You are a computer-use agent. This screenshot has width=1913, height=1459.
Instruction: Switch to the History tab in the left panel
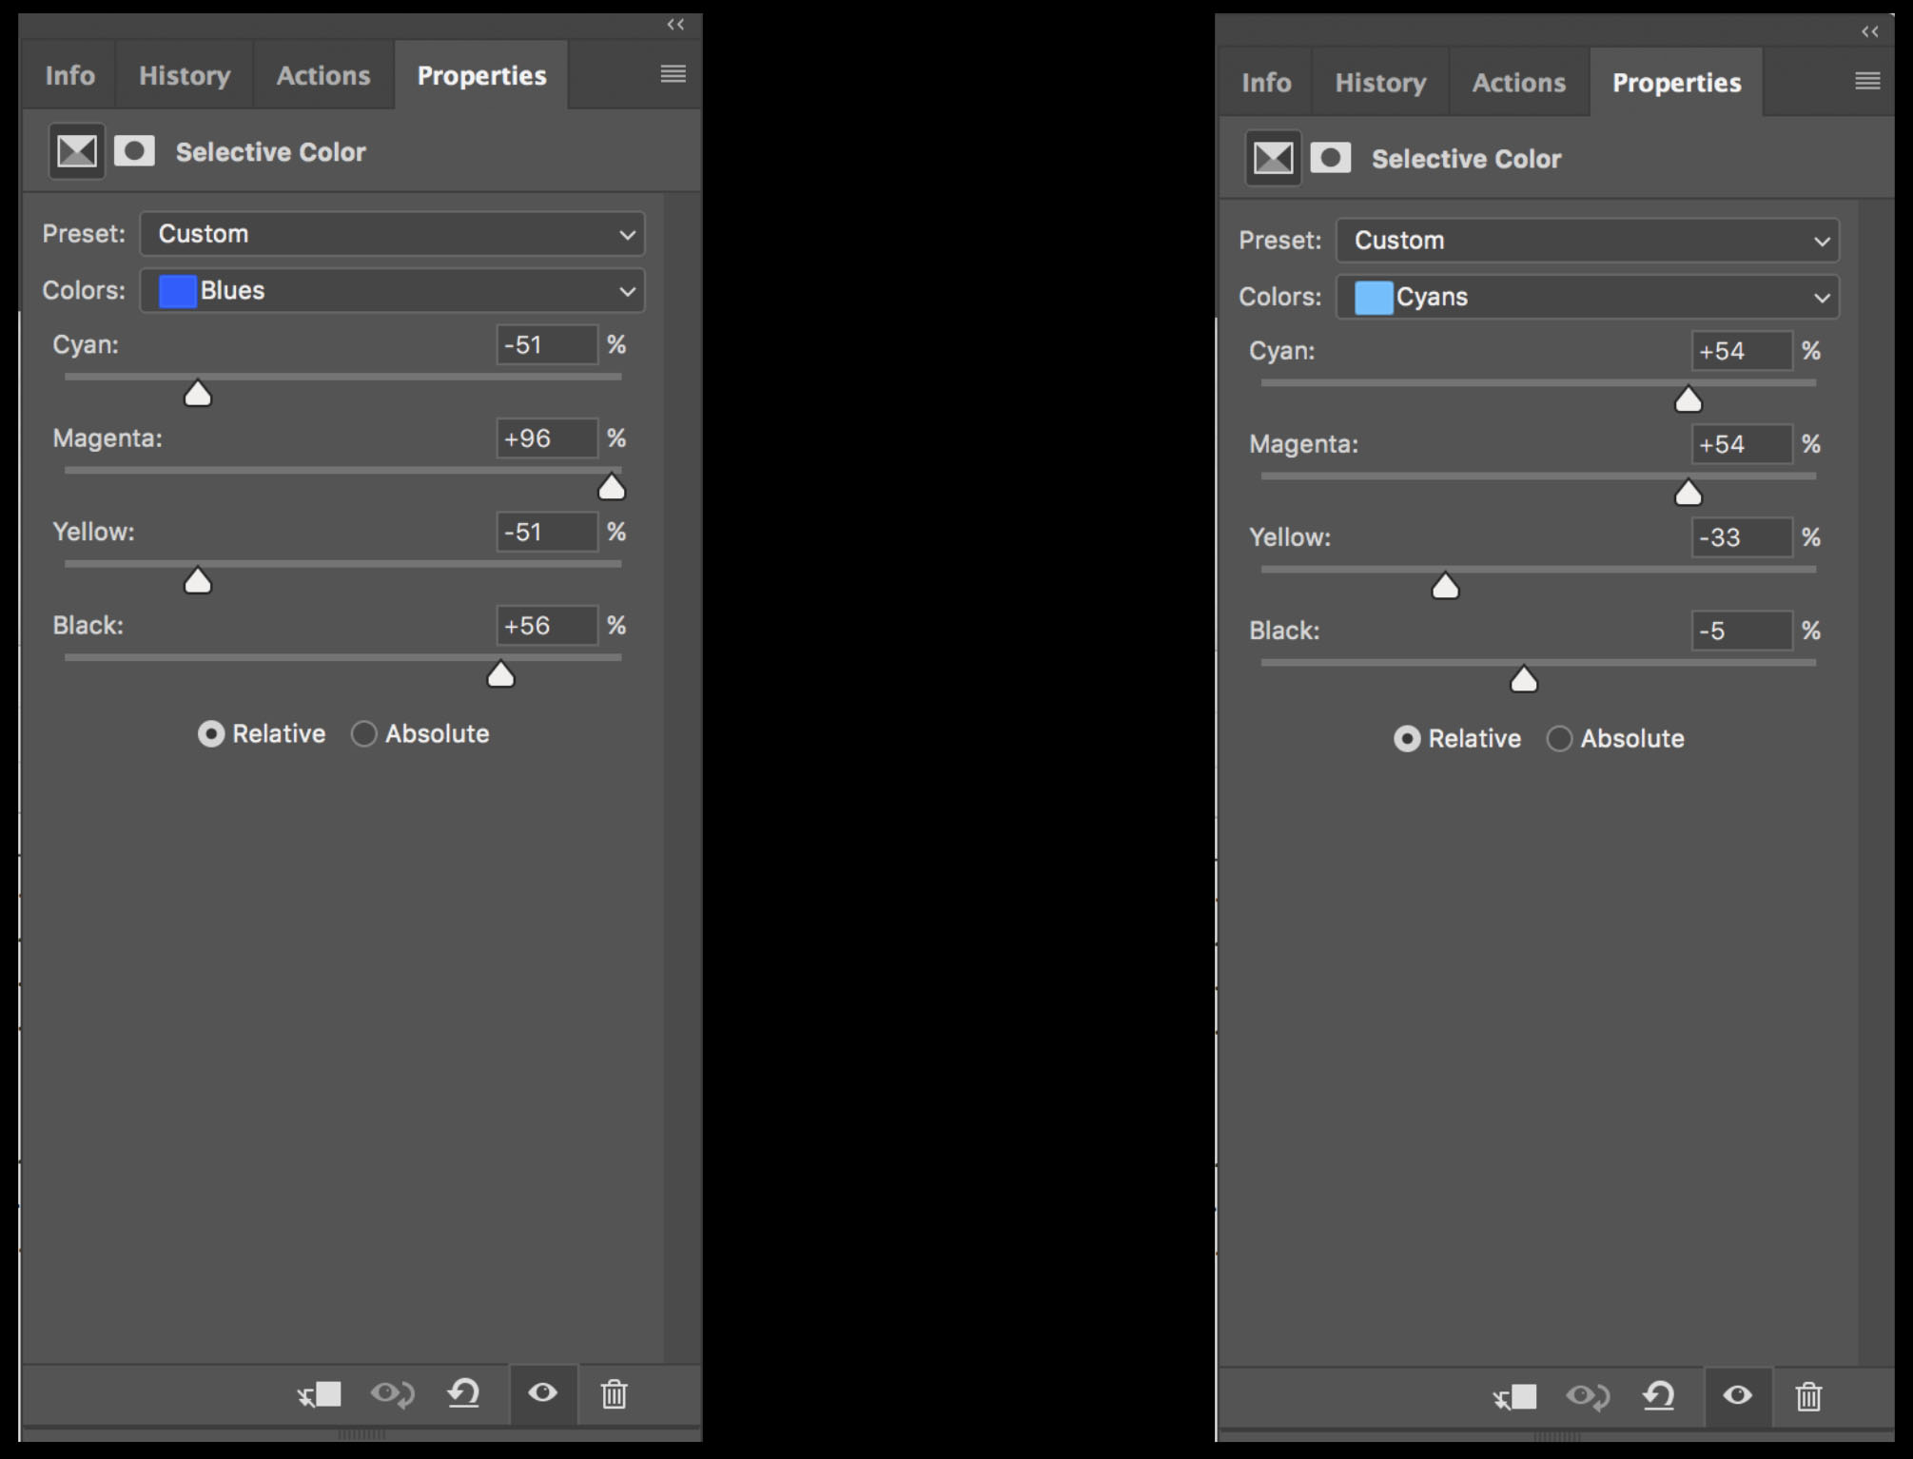(x=185, y=75)
